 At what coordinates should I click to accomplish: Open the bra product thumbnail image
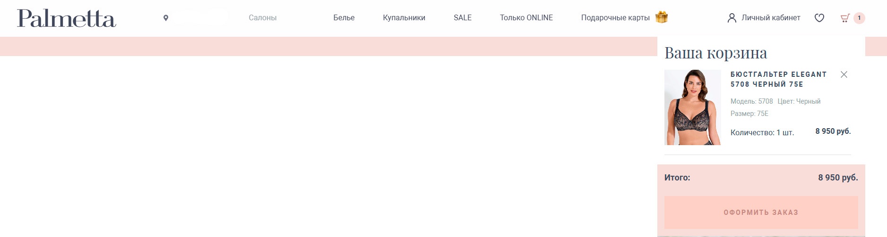(x=692, y=107)
